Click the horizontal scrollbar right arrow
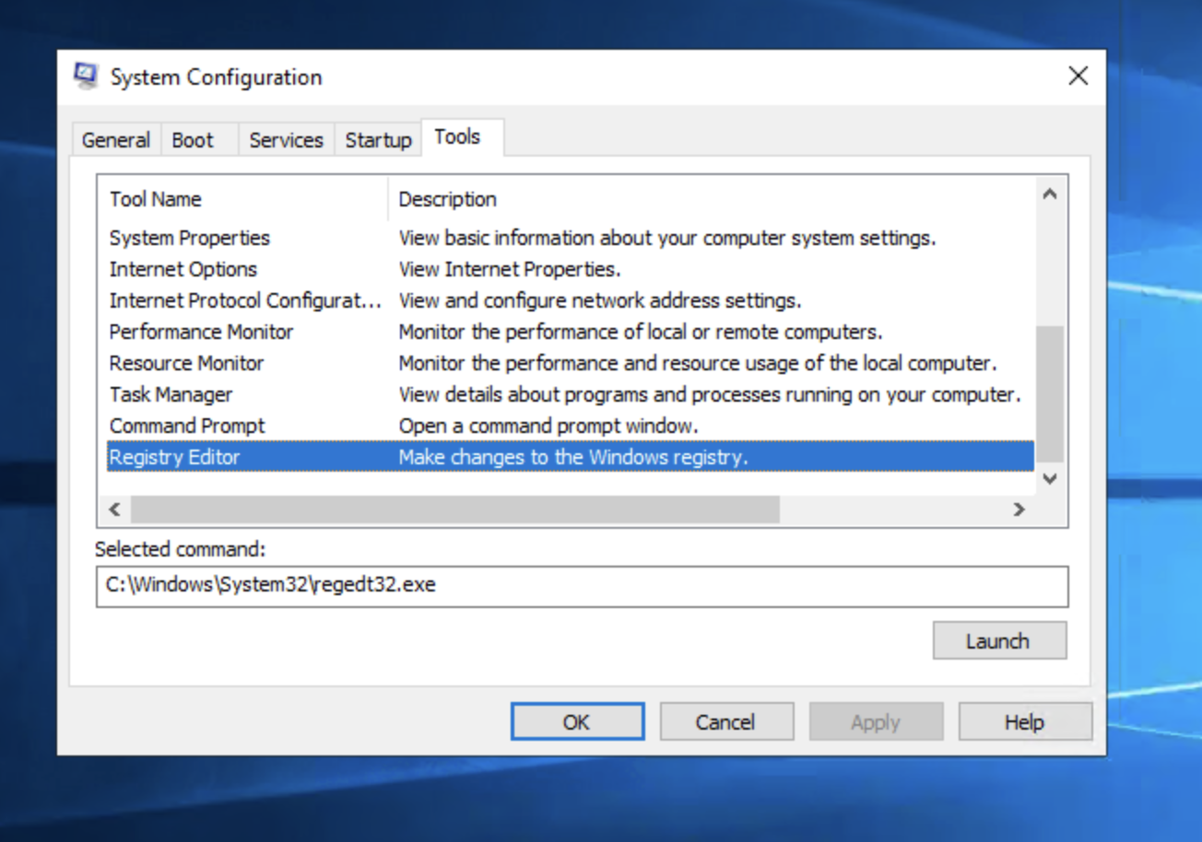Screen dimensions: 1202x842 pos(1019,509)
